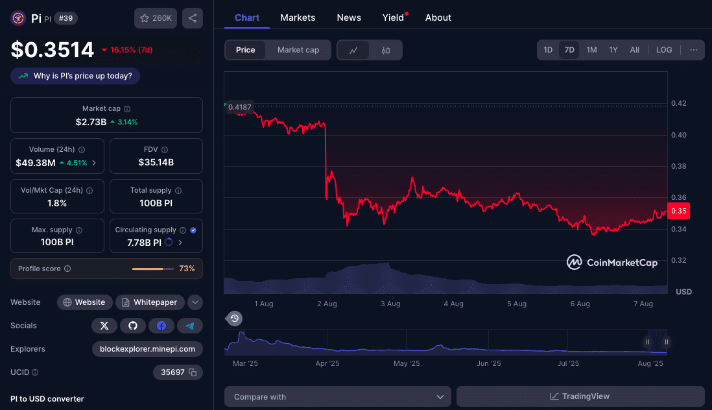
Task: Toggle LOG scale on chart
Action: coord(664,50)
